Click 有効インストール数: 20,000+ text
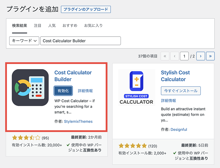Screen dimensions: 220x168 [37, 145]
